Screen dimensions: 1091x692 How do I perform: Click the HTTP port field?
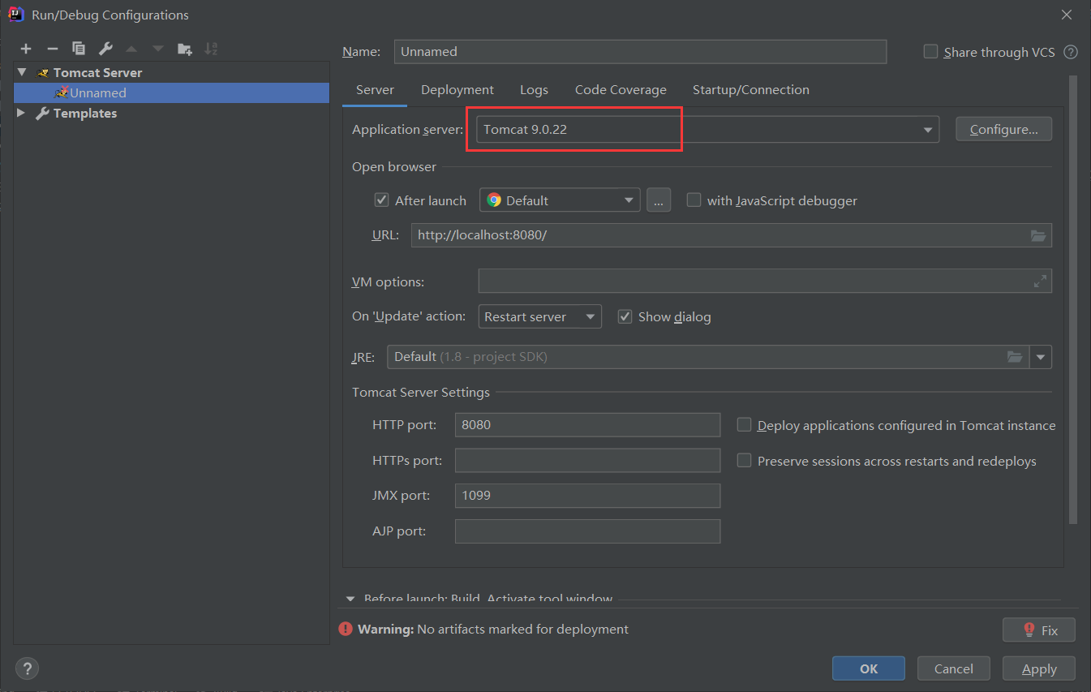pyautogui.click(x=587, y=425)
